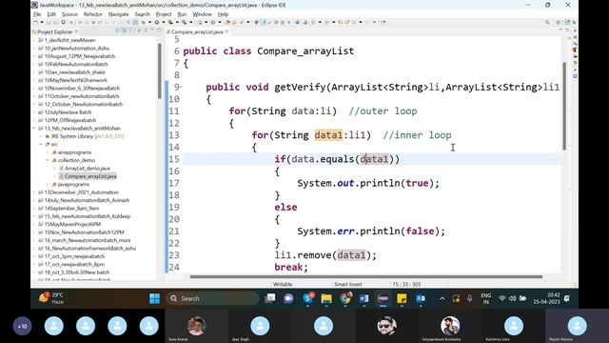The image size is (609, 343).
Task: Click the Open Perspective icon
Action: coord(559,22)
